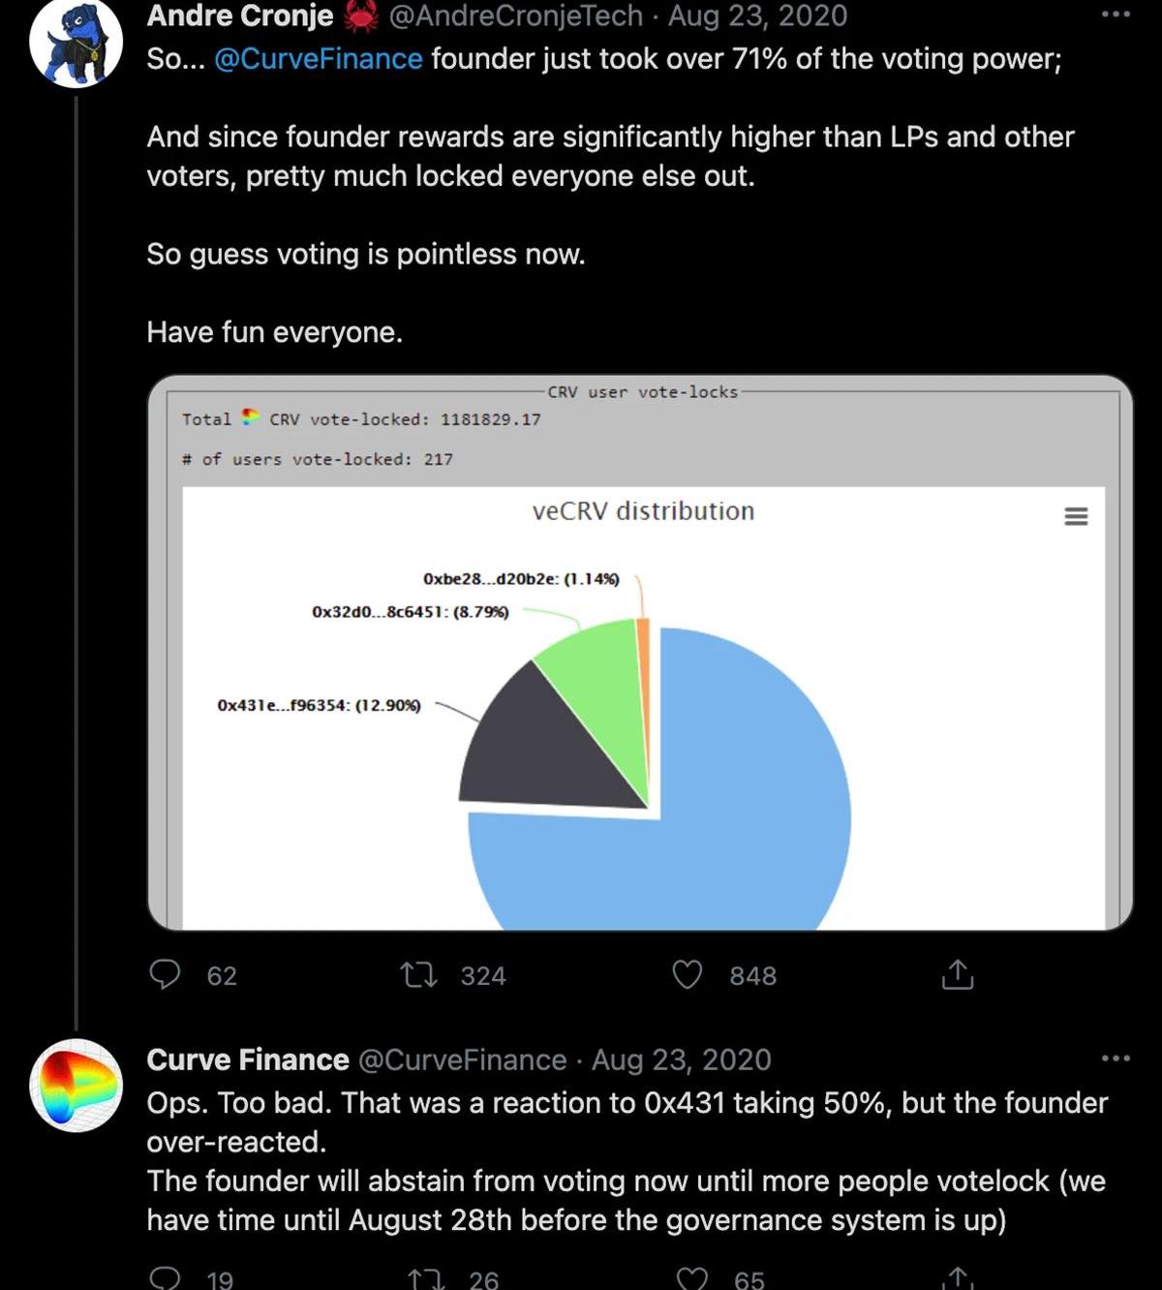
Task: Open the veCRV chart hamburger menu
Action: 1076,516
